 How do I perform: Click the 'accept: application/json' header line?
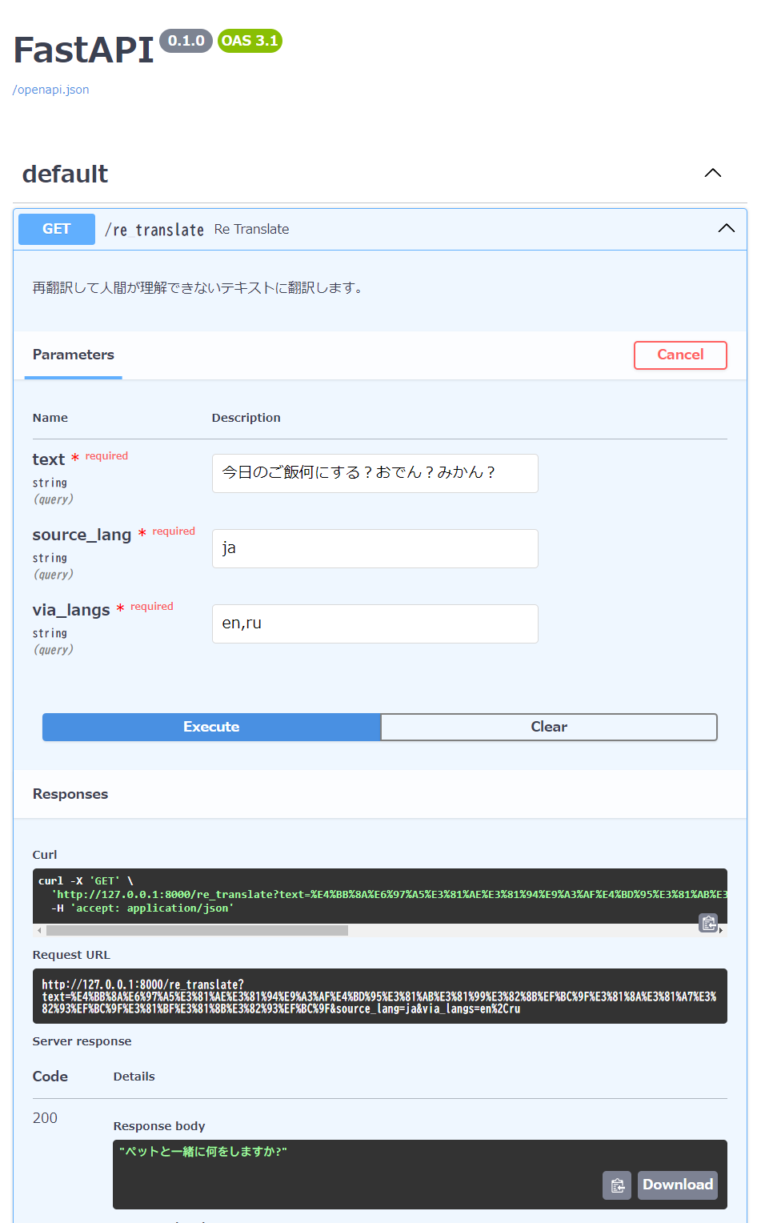142,908
